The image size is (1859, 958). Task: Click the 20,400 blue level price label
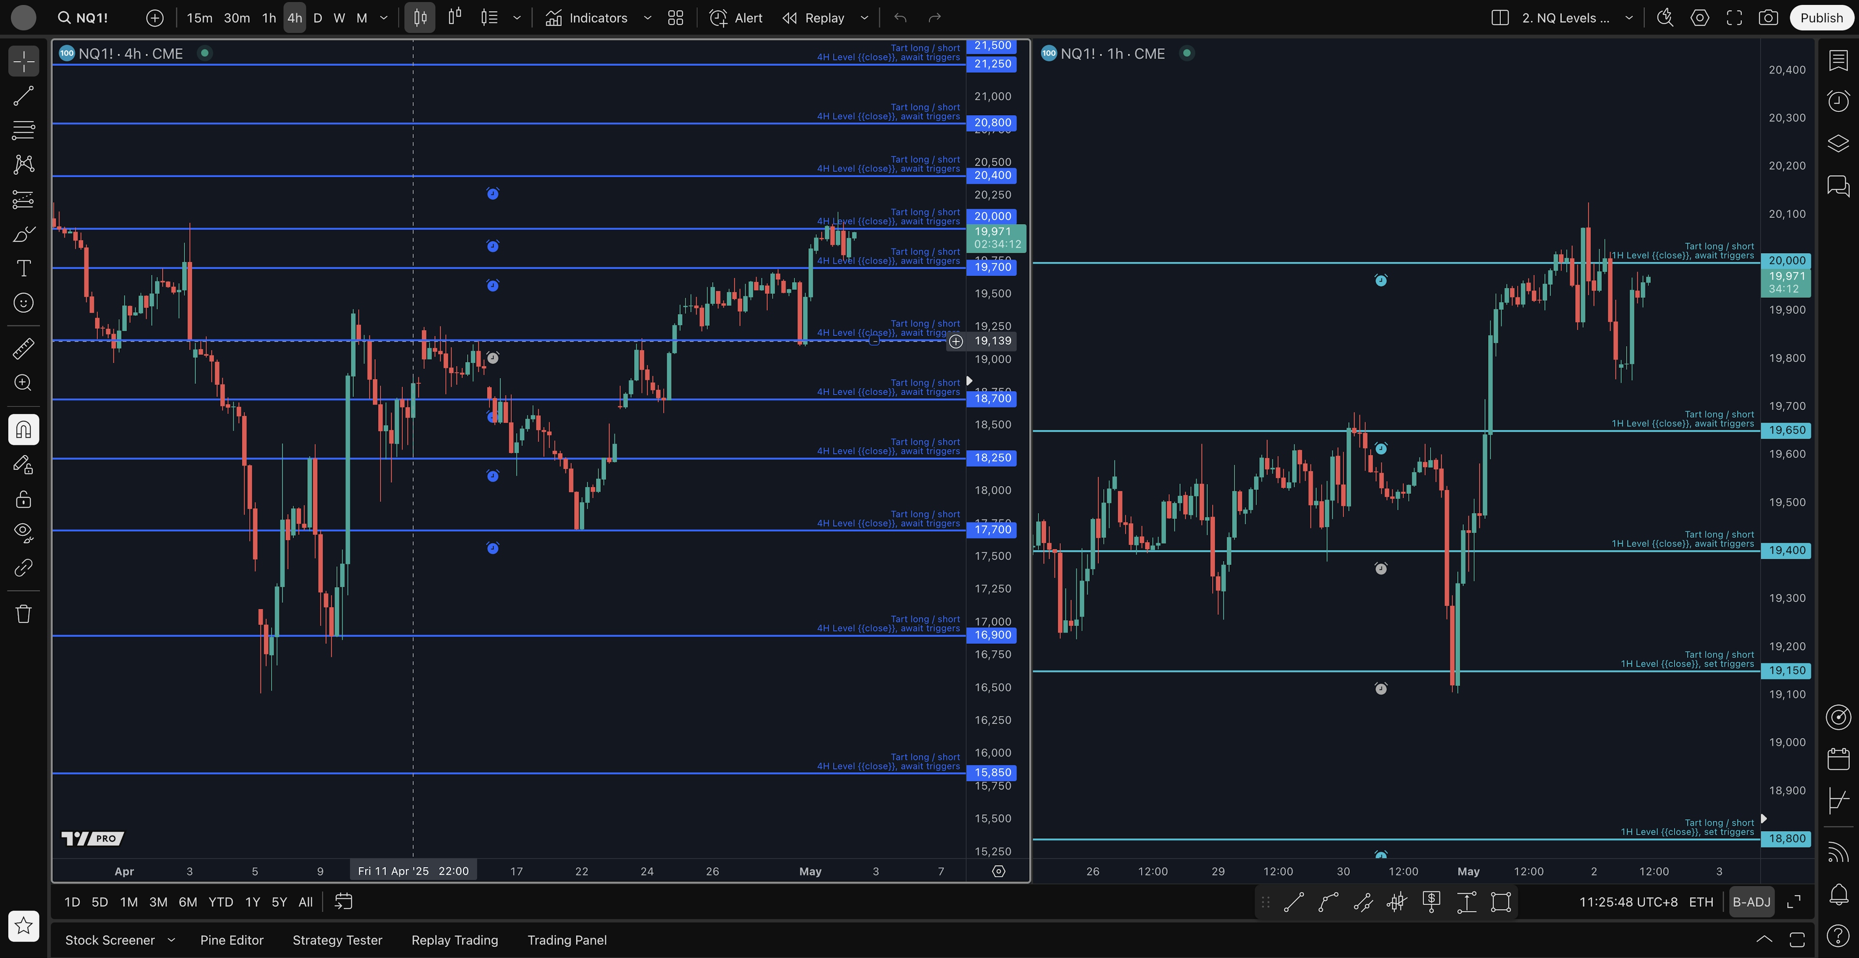[992, 175]
